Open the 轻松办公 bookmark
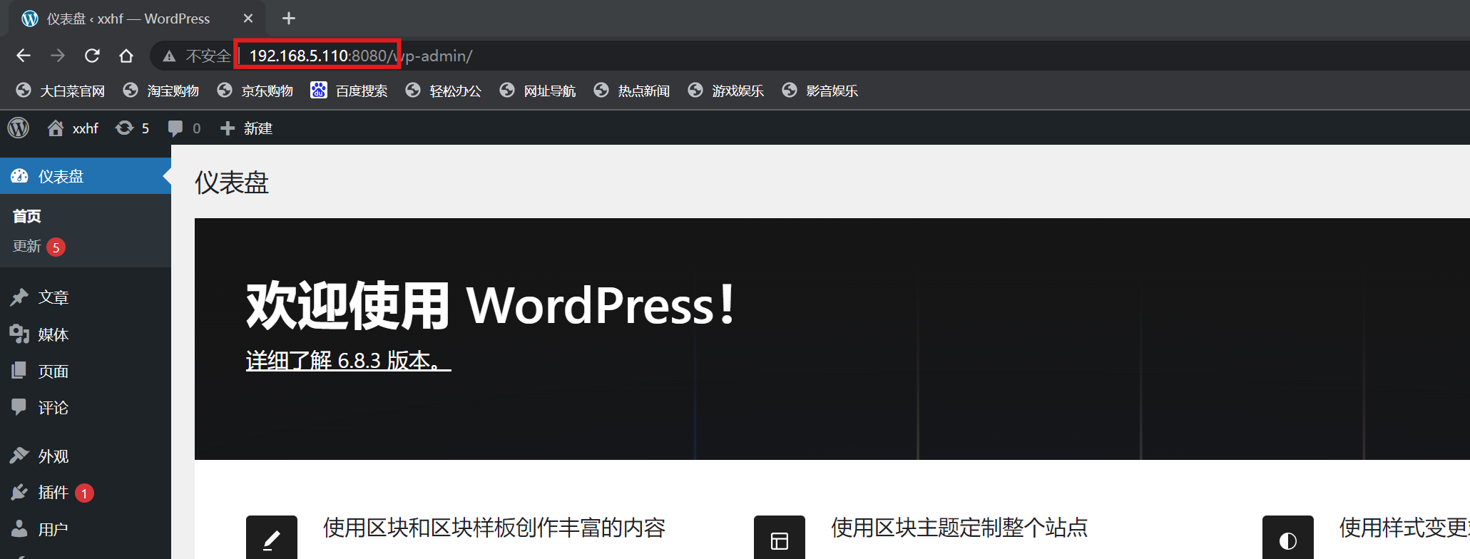 tap(444, 91)
